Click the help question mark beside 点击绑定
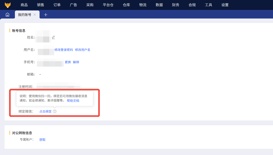Screen dimensions: 273x155 pos(55,111)
